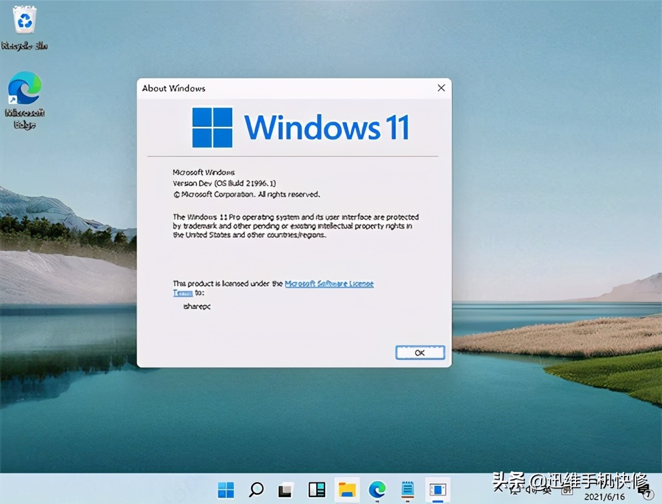Viewport: 662px width, 504px height.
Task: Click the About Windows title bar text
Action: [174, 88]
